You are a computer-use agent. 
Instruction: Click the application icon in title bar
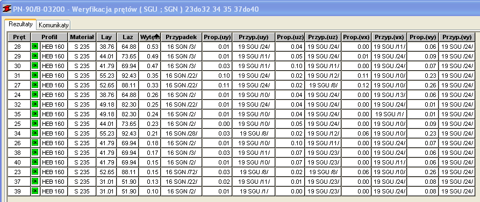(7, 9)
